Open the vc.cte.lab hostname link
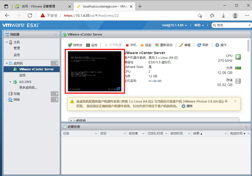The width and height of the screenshot is (252, 176). [155, 81]
